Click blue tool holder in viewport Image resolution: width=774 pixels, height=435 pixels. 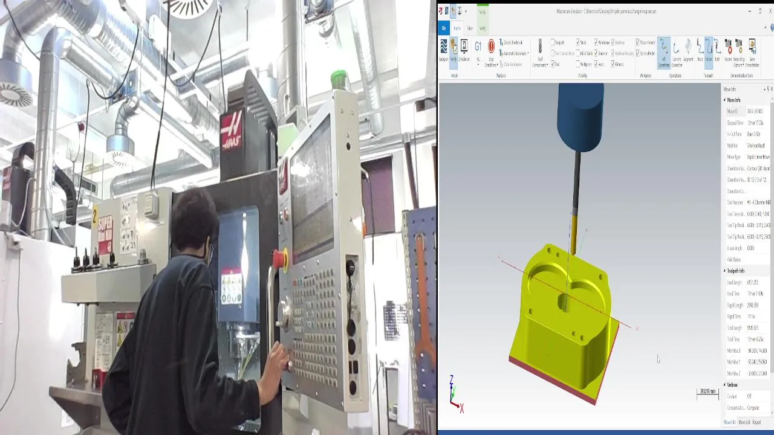tap(580, 117)
